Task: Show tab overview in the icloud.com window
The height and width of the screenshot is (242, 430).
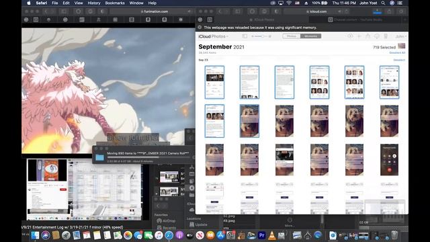Action: pyautogui.click(x=401, y=11)
